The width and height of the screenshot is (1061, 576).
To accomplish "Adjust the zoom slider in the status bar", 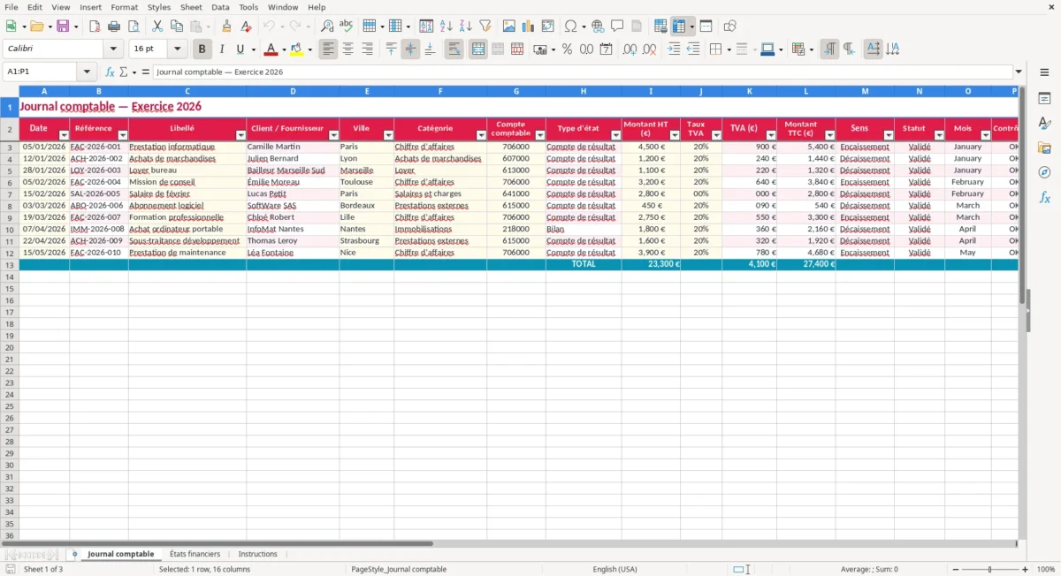I will click(x=990, y=570).
